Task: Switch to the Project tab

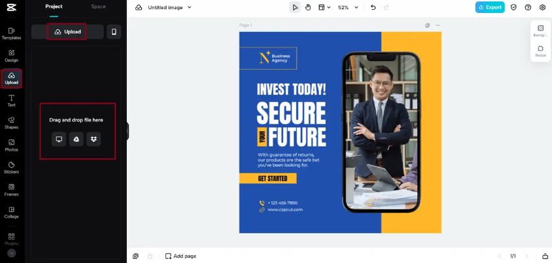Action: coord(54,6)
